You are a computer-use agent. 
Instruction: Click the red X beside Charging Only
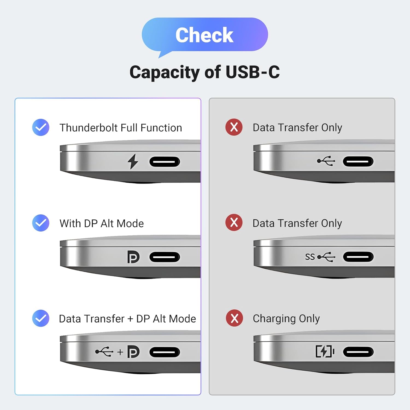pyautogui.click(x=234, y=318)
